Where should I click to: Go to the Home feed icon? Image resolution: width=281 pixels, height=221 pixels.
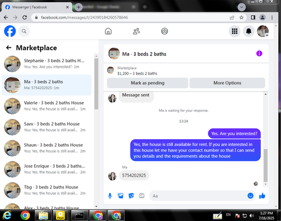click(108, 31)
